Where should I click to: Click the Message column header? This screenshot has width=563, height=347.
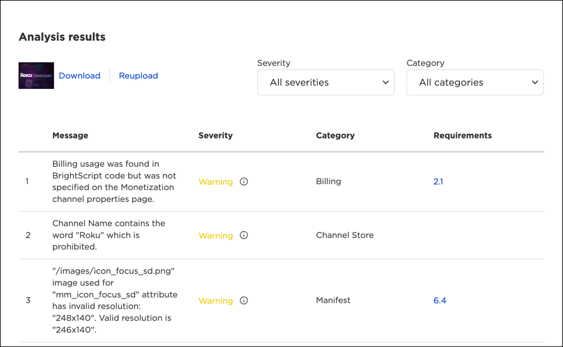coord(70,136)
